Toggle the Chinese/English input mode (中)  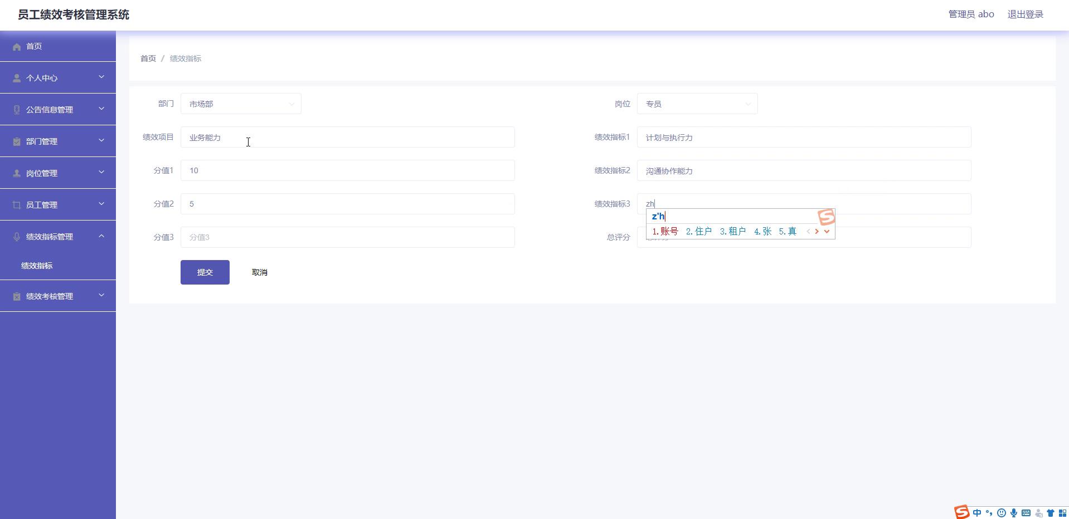click(977, 513)
